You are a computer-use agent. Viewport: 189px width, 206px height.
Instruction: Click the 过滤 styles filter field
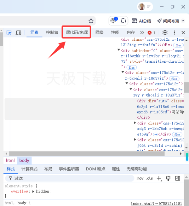tap(69, 178)
